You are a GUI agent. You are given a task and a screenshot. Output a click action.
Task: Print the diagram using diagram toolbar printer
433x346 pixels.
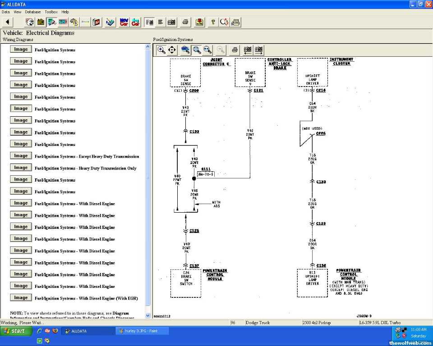(235, 50)
